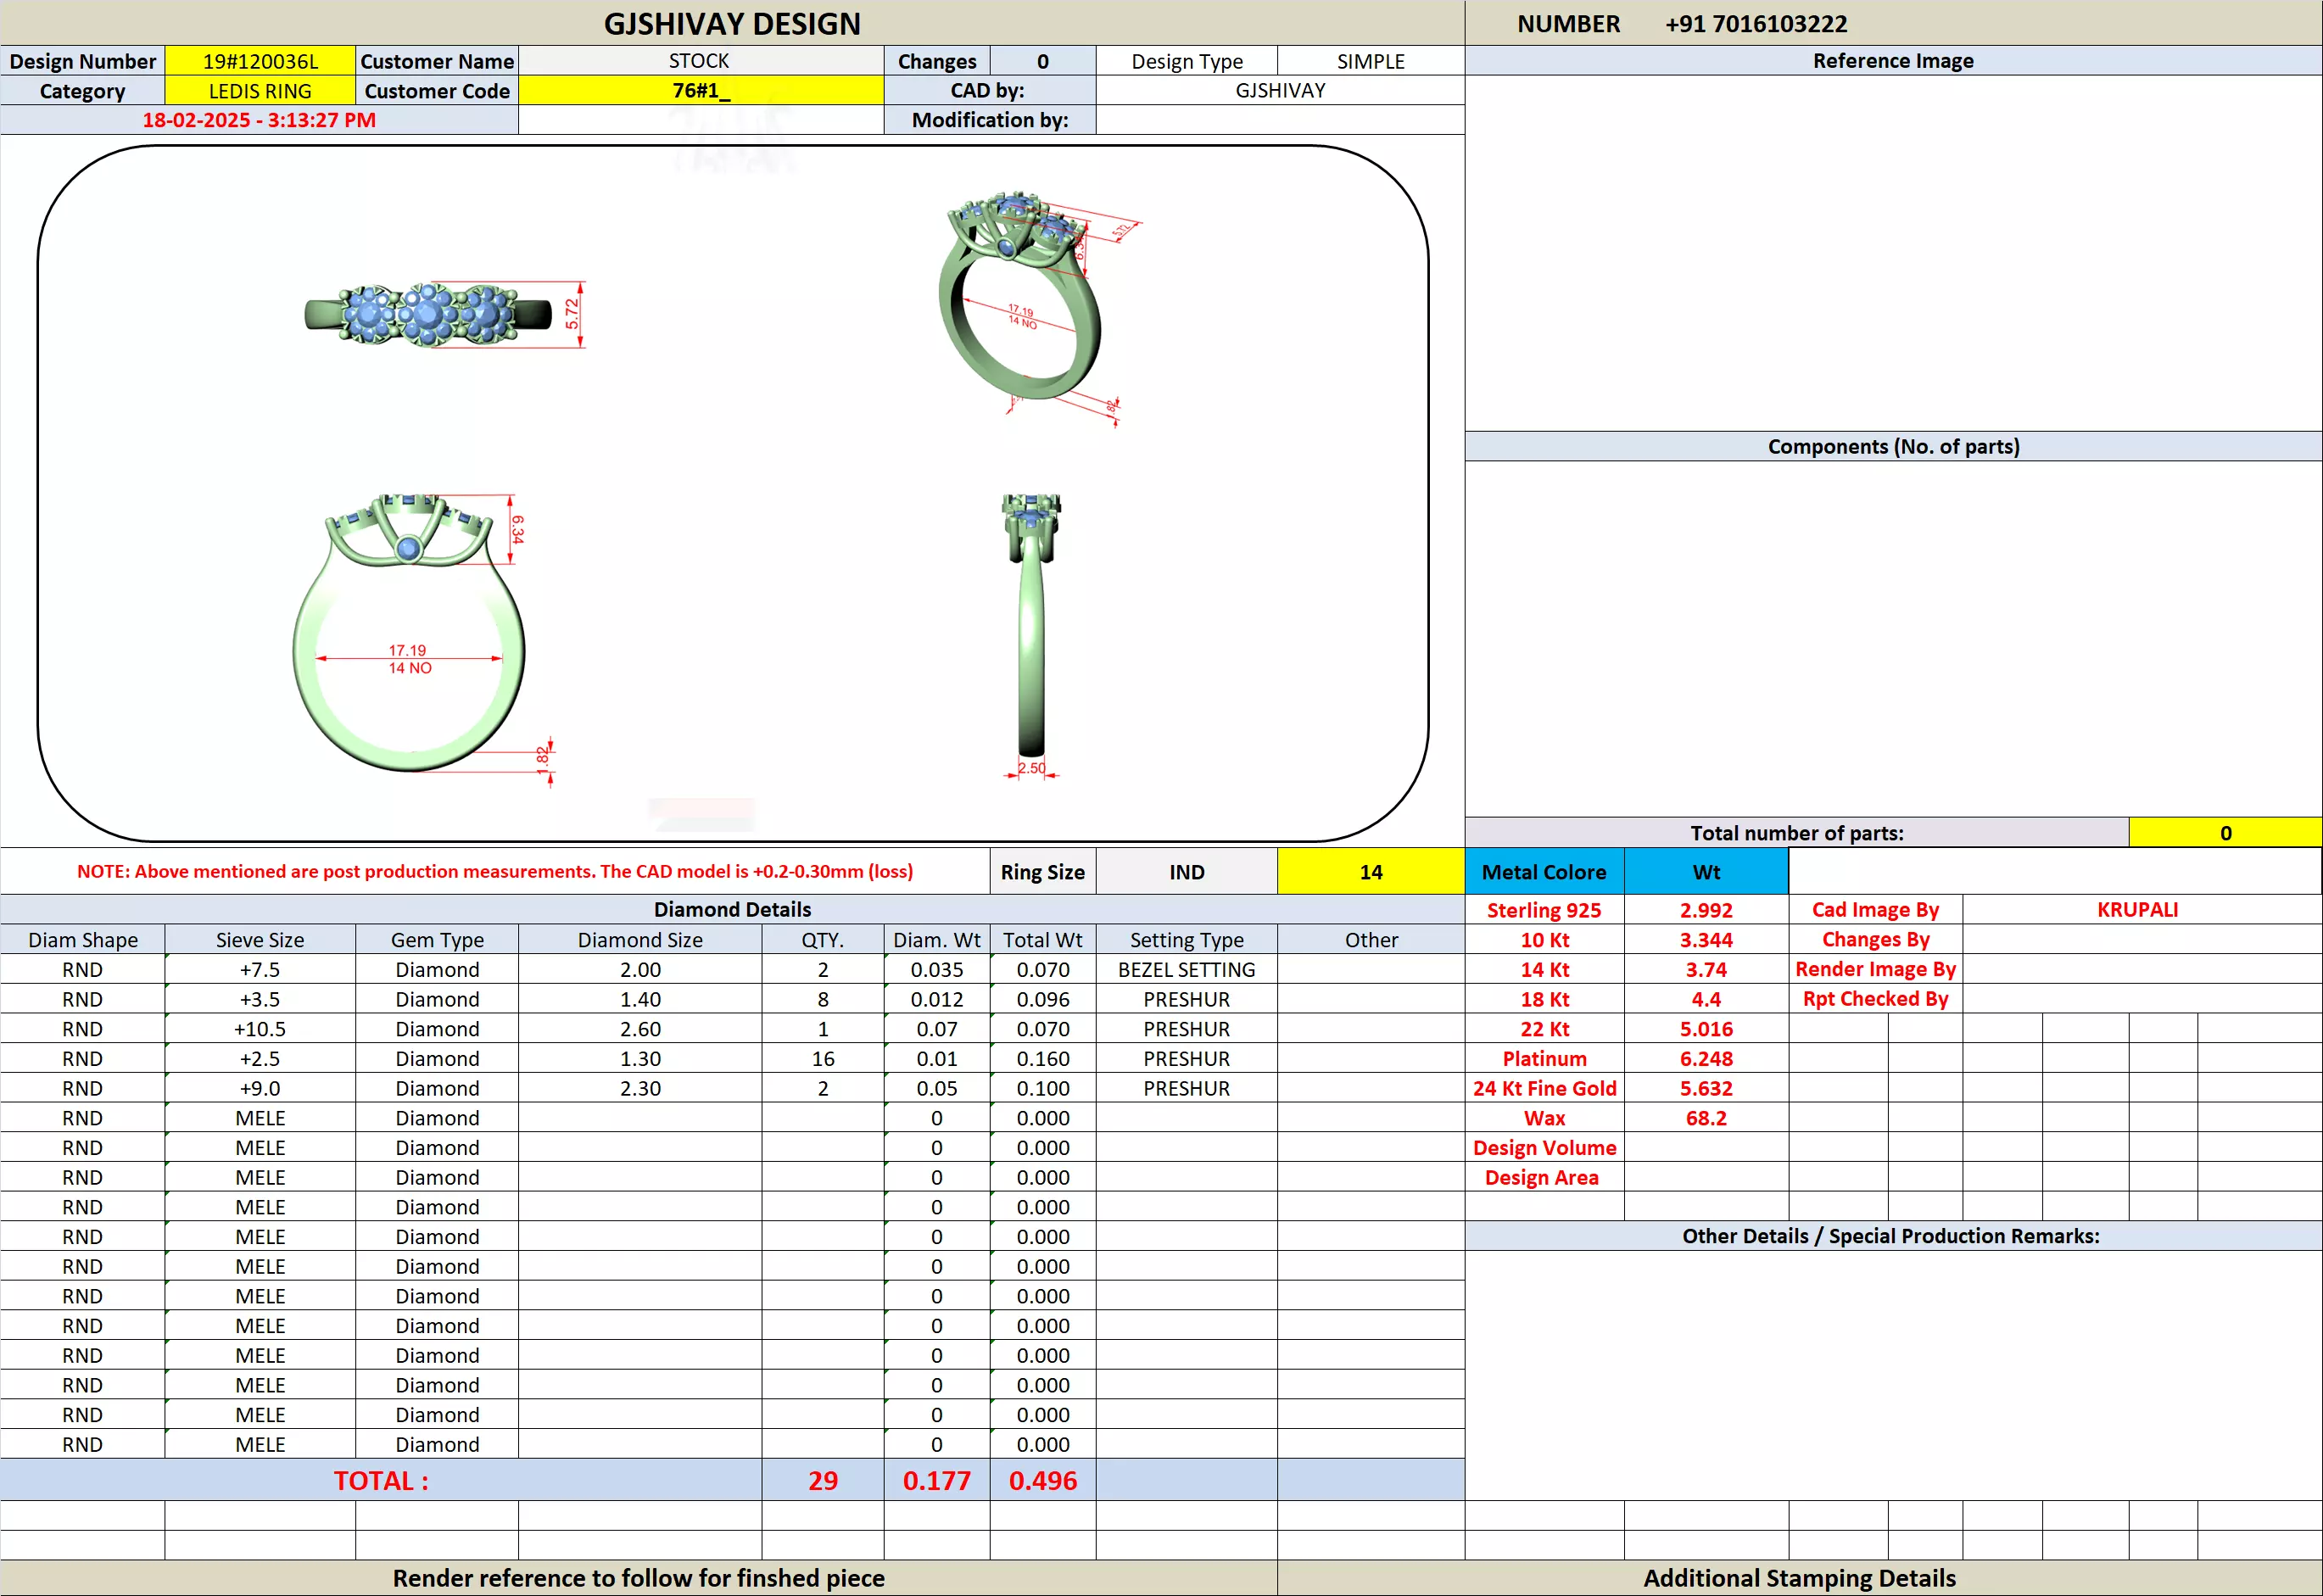This screenshot has width=2323, height=1596.
Task: Select the LEDIS RING category cell
Action: tap(260, 91)
